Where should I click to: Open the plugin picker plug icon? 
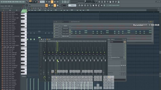coord(96,5)
